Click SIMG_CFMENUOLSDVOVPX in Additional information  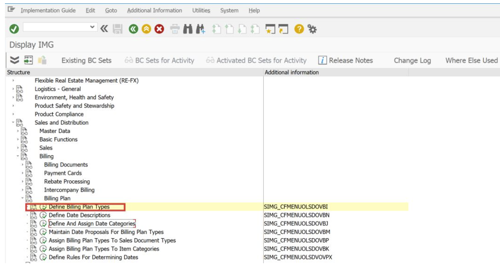pos(298,257)
